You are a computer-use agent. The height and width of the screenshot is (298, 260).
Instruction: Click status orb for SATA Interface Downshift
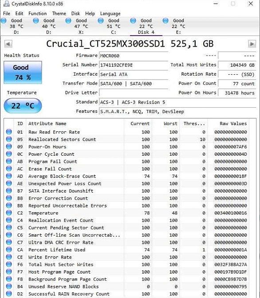click(x=9, y=191)
